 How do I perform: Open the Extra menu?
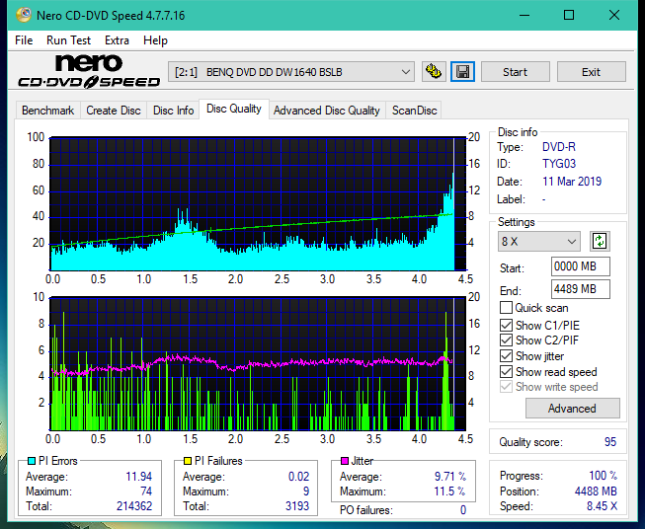[117, 40]
